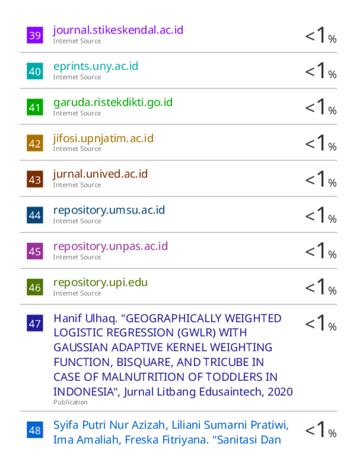Open eprints.uny.ac.id source link
This screenshot has width=363, height=469.
point(96,66)
